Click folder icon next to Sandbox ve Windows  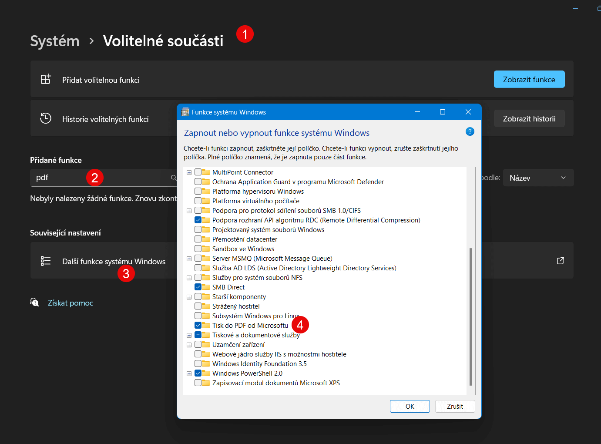206,249
